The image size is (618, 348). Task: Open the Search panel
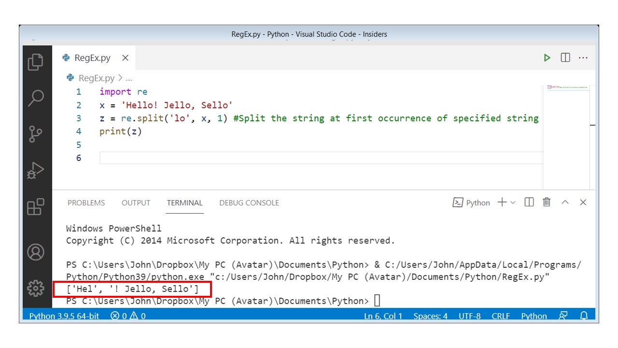[37, 98]
